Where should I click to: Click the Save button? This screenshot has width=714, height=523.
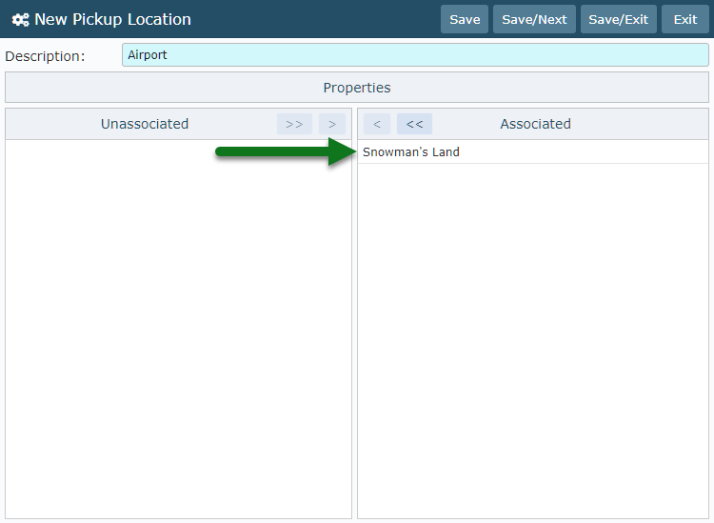click(x=465, y=19)
